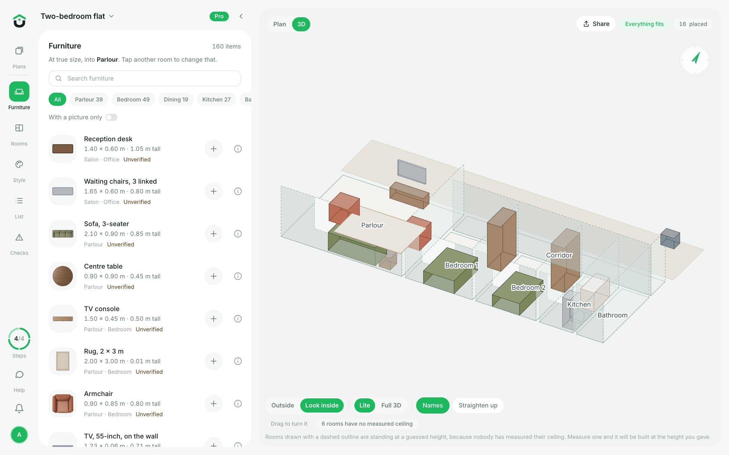Click the Pro badge
This screenshot has width=729, height=455.
(219, 16)
